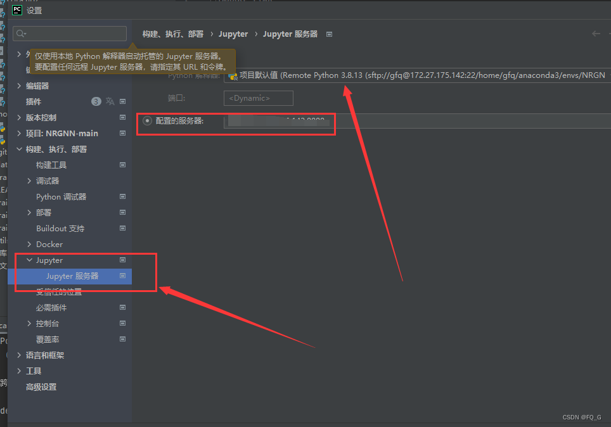The width and height of the screenshot is (611, 427).
Task: Click the project-scope icon on 覆盖率 row
Action: pyautogui.click(x=123, y=339)
